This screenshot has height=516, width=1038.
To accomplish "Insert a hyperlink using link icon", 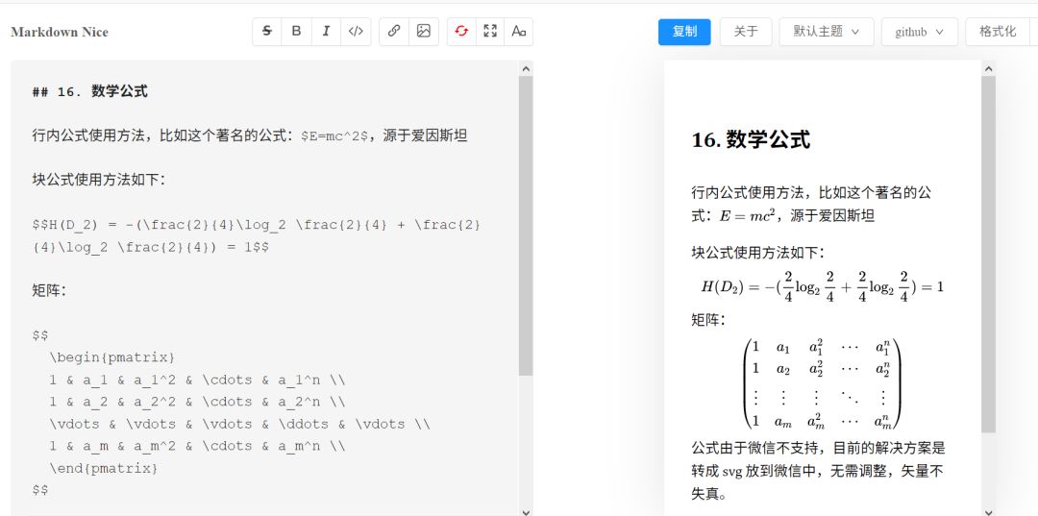I will click(394, 31).
